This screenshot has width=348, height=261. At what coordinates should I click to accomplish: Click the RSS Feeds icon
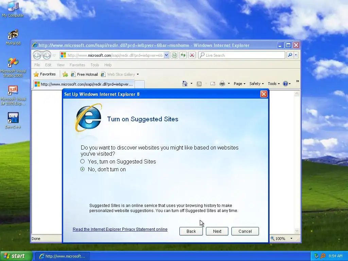pos(199,84)
